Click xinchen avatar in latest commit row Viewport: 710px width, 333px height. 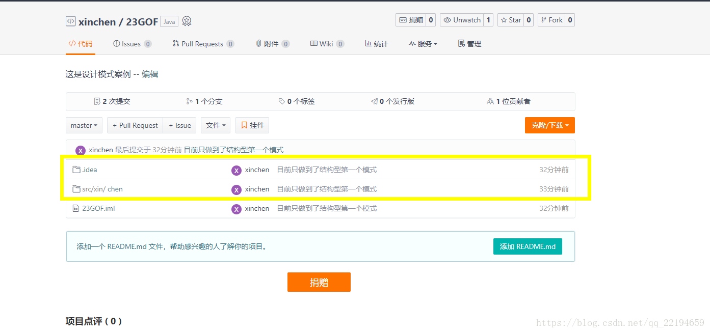[81, 150]
